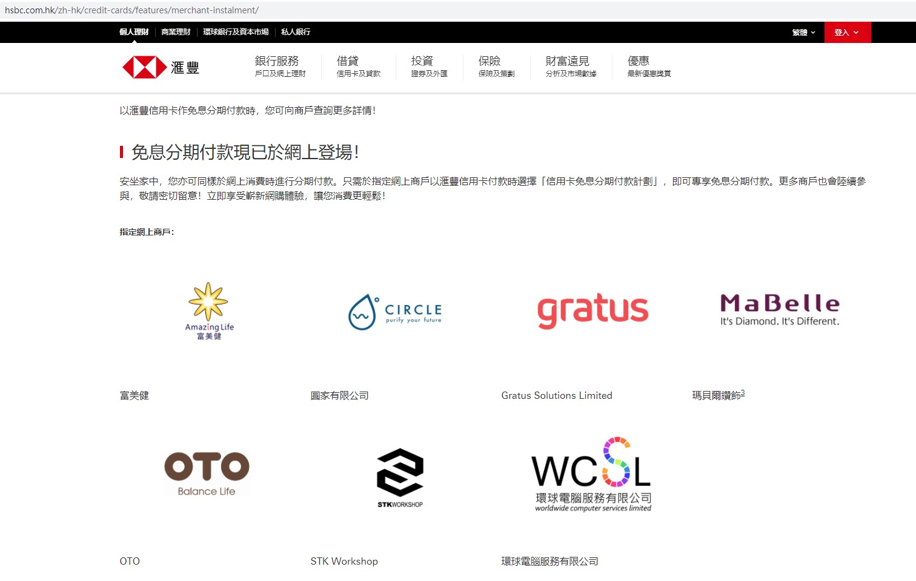The height and width of the screenshot is (581, 916).
Task: Go to 私人銀行 tab
Action: (x=296, y=32)
